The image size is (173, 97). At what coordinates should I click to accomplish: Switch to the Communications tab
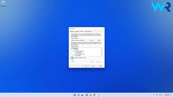coord(88,32)
